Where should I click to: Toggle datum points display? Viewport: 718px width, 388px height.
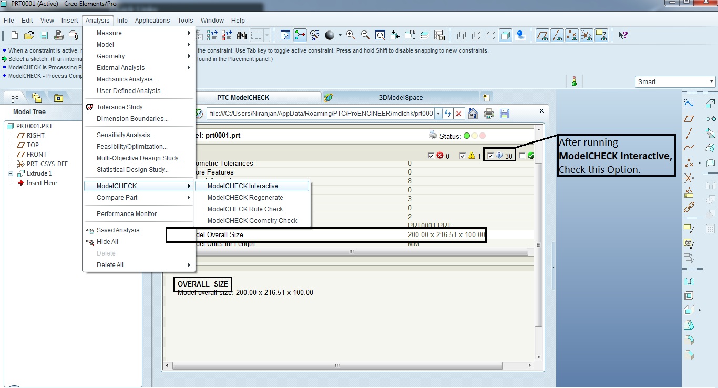572,35
